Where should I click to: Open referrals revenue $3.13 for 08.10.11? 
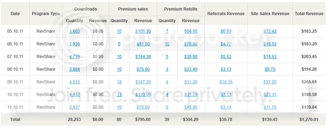click(226, 69)
